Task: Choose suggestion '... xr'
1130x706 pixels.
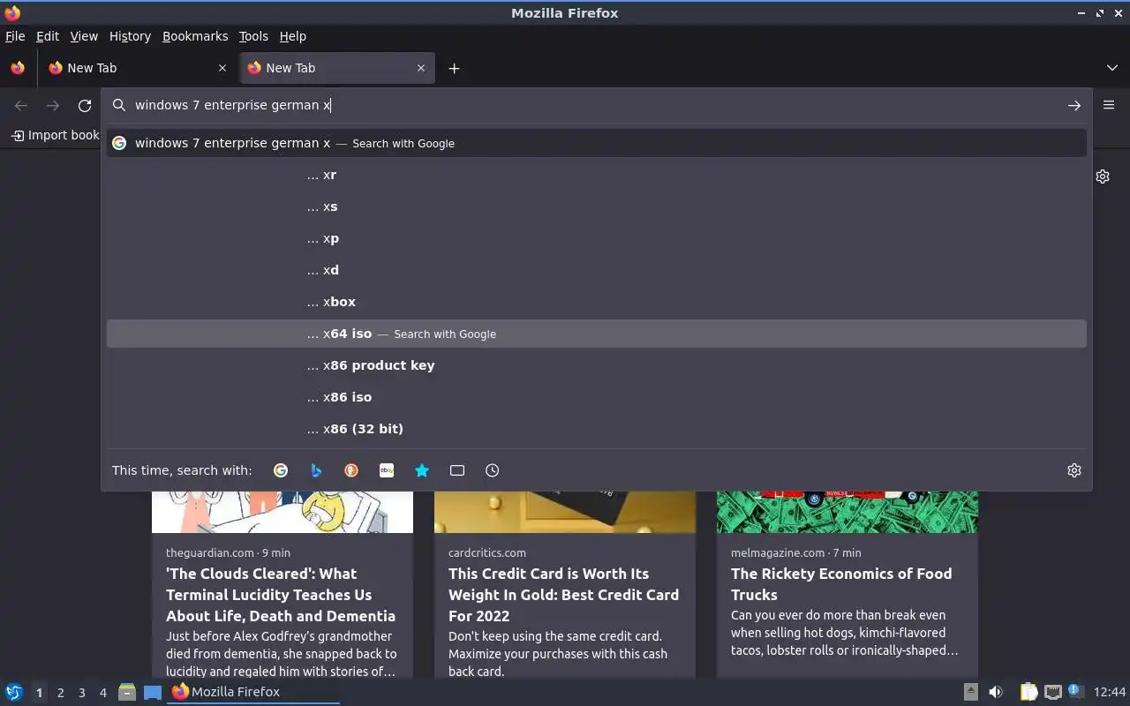Action: 597,175
